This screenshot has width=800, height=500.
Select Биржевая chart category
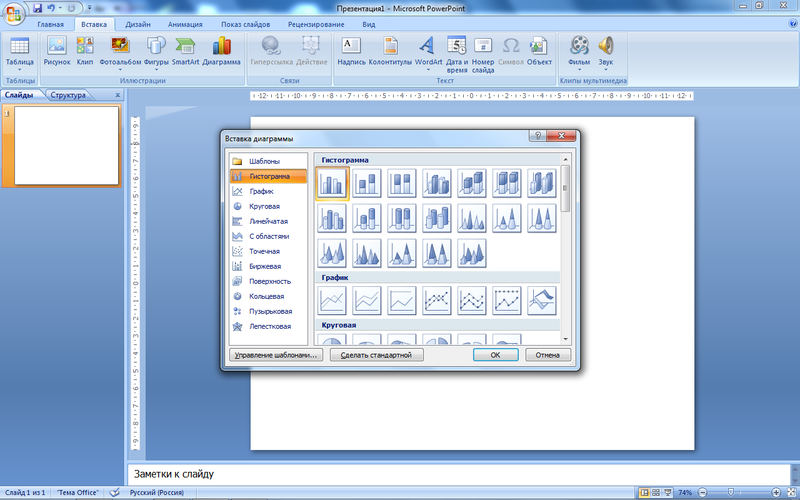(x=269, y=266)
